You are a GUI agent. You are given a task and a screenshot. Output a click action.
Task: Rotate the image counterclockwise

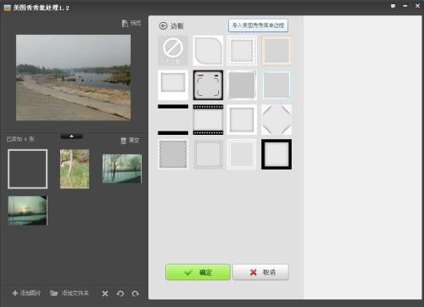[x=120, y=293]
